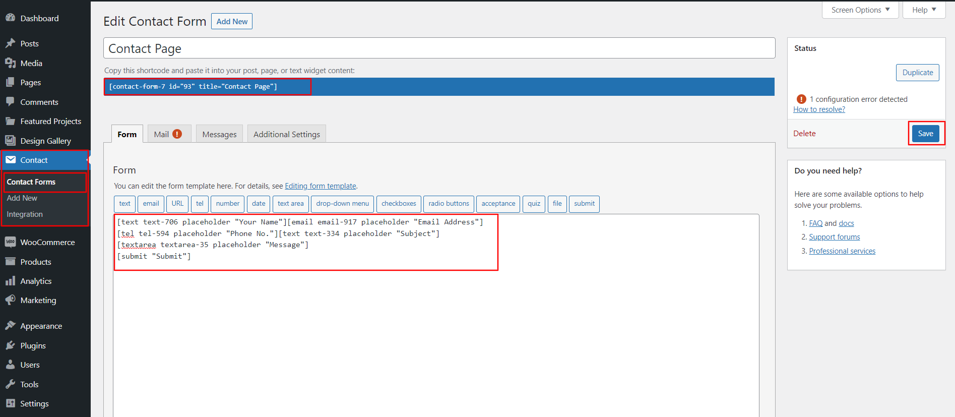This screenshot has width=955, height=417.
Task: Click the Media icon in sidebar
Action: point(10,63)
